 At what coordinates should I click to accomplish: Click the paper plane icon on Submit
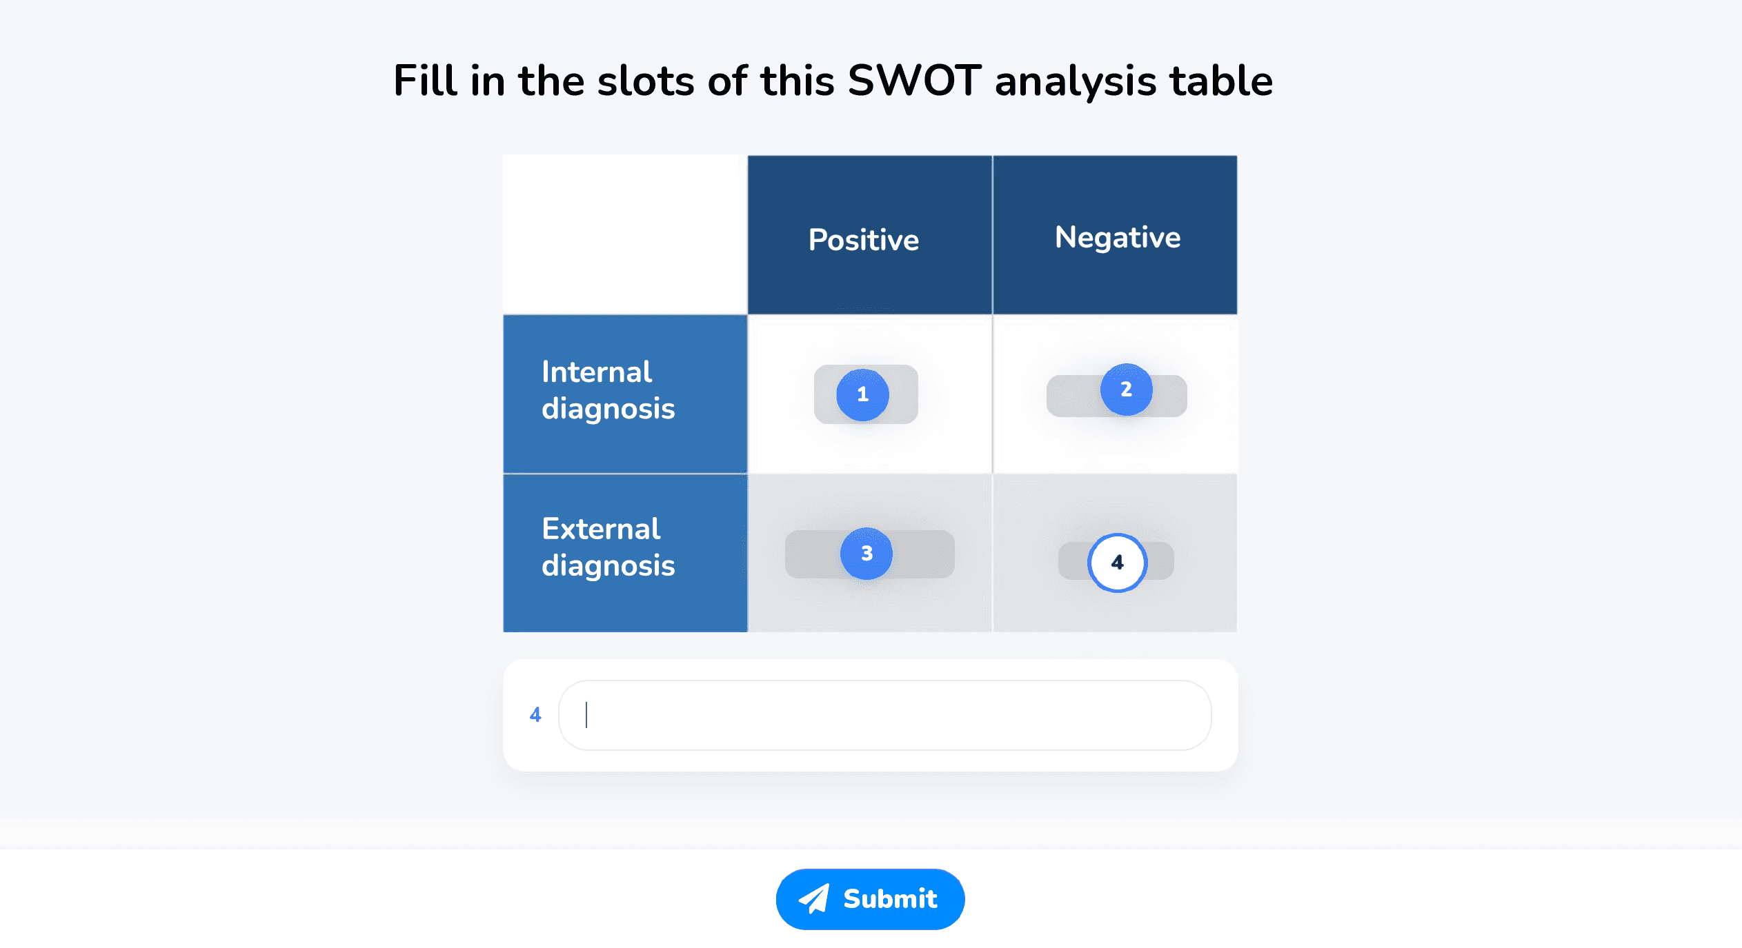(x=814, y=899)
